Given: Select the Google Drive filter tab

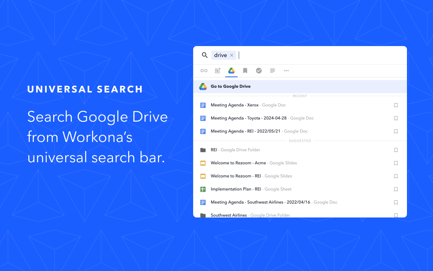Looking at the screenshot, I should [231, 70].
